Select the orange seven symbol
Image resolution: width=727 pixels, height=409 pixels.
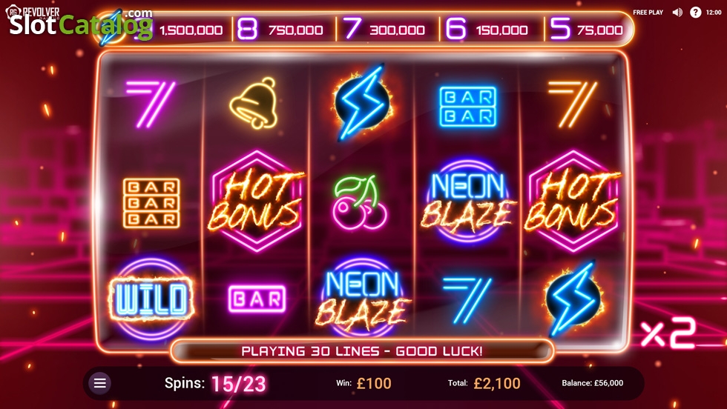572,104
